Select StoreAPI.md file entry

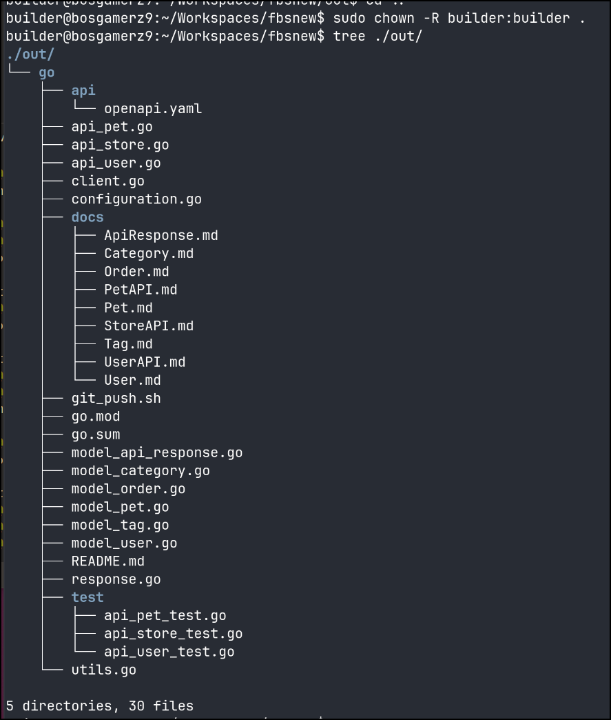pos(149,326)
